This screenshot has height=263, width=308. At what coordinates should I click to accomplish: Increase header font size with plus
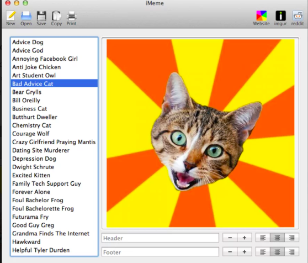pyautogui.click(x=245, y=238)
